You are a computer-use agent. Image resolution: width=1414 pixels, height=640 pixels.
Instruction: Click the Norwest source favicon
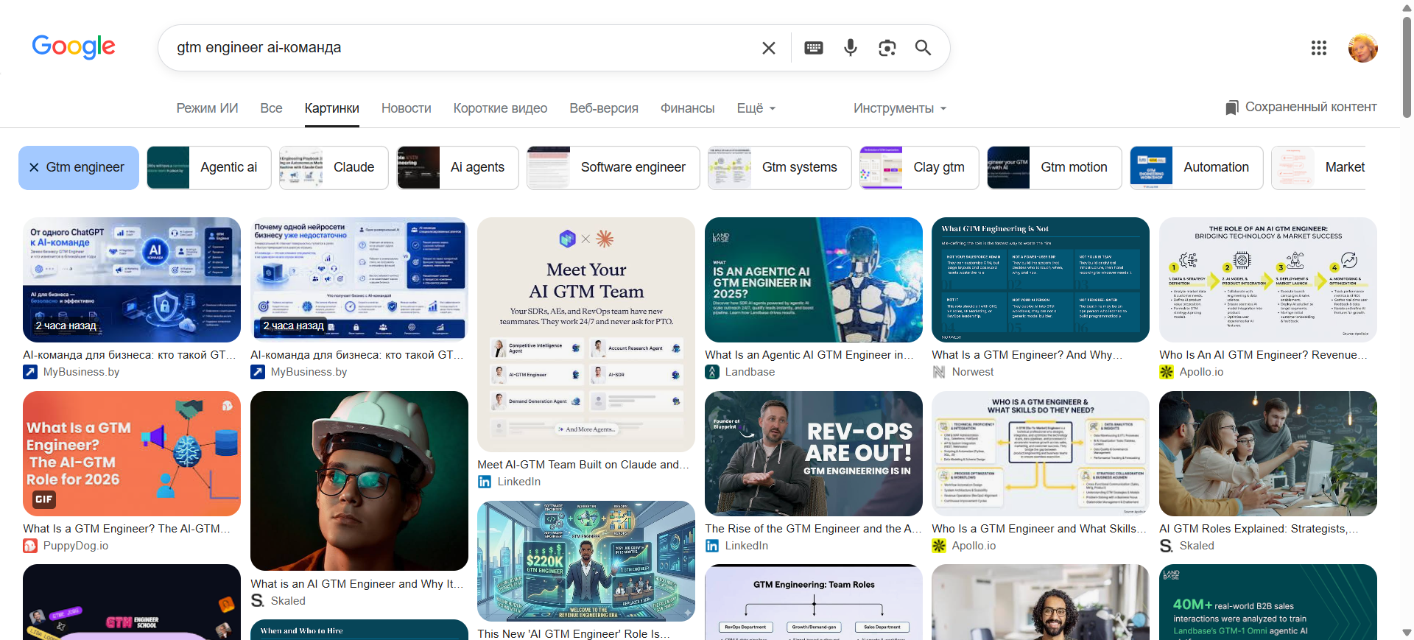click(939, 372)
